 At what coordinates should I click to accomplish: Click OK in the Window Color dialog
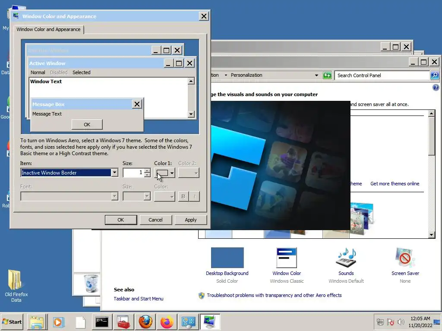tap(121, 220)
